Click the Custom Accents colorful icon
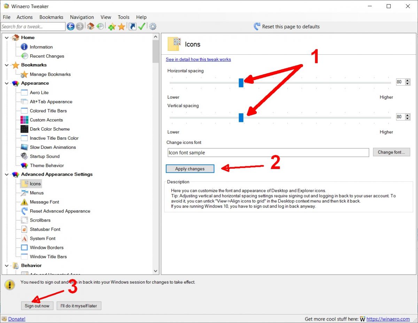This screenshot has height=323, width=418. 24,120
